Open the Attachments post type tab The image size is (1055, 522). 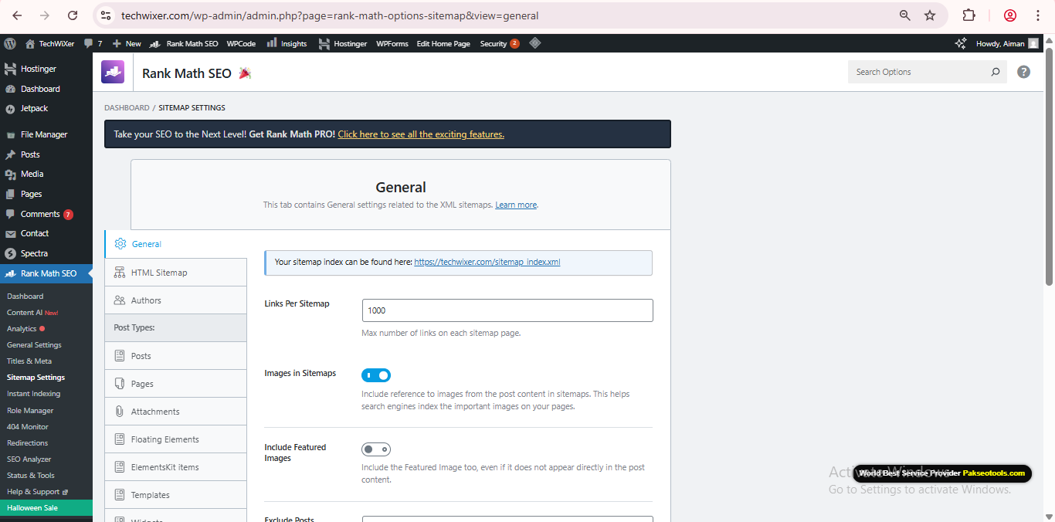(155, 412)
